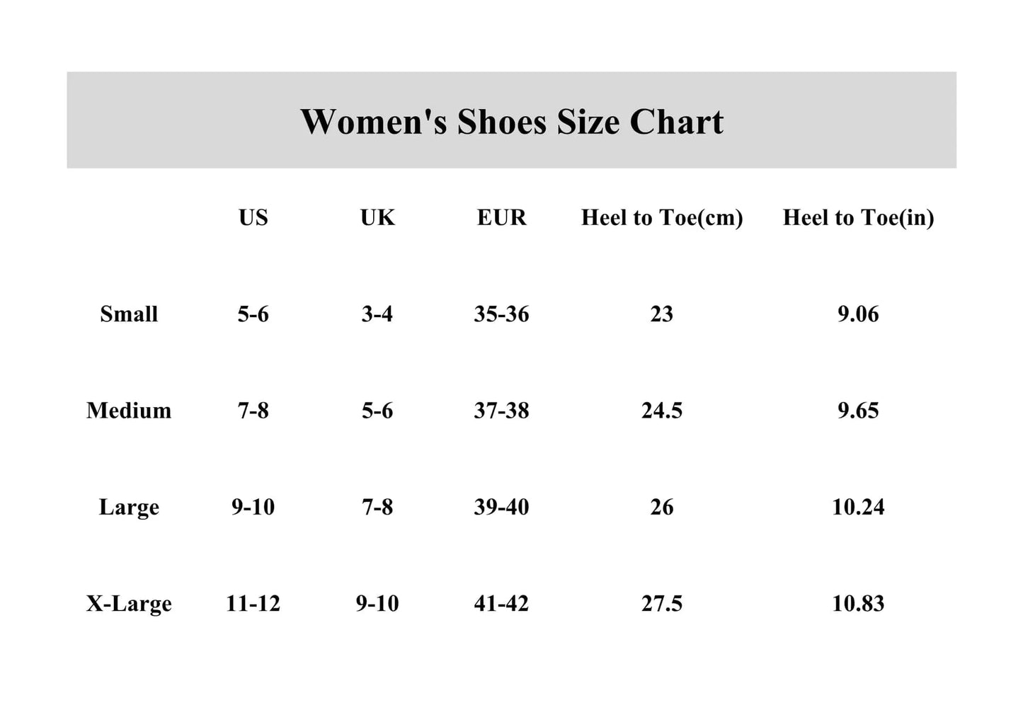Click the Women's Shoes Size Chart title

click(x=511, y=121)
